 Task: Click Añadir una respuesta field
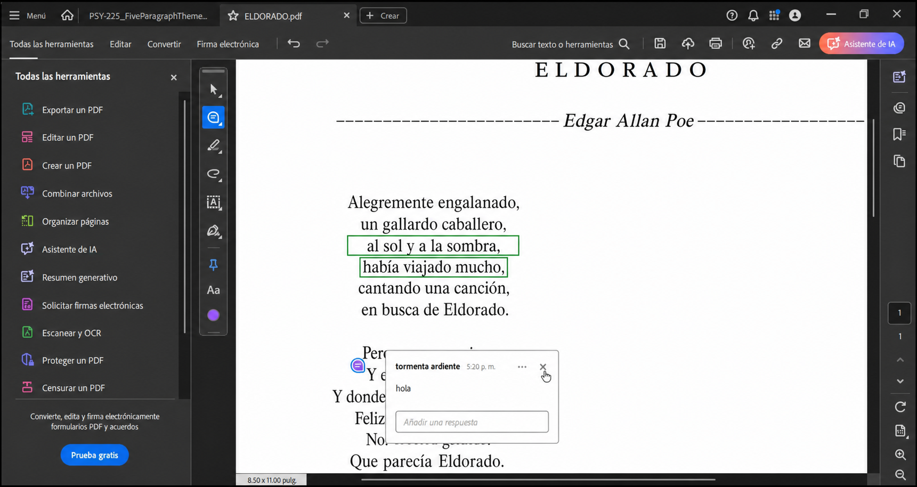(472, 421)
